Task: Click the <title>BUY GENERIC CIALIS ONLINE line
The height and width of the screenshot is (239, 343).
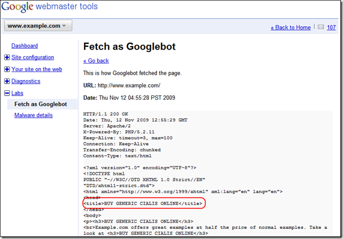Action: [143, 203]
